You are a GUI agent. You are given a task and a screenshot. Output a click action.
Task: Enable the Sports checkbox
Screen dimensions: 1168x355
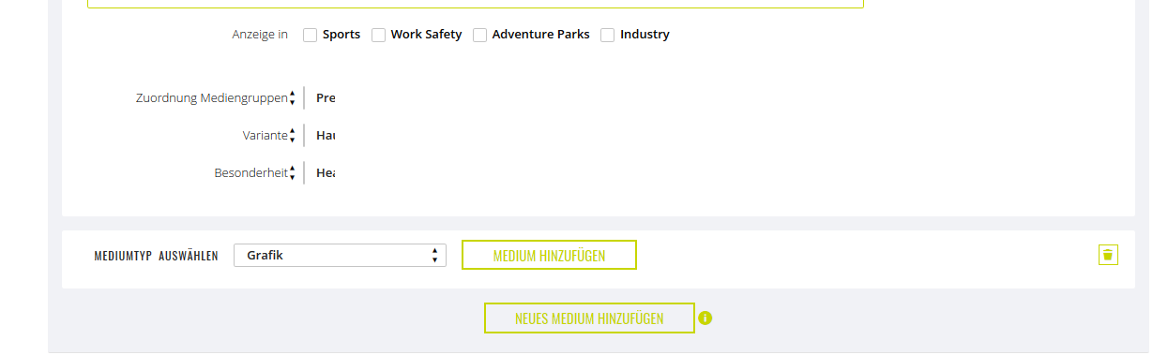[x=311, y=35]
